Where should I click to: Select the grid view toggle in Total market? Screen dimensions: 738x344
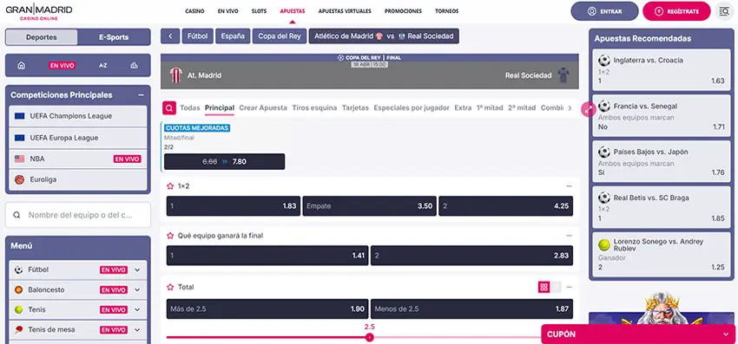544,287
